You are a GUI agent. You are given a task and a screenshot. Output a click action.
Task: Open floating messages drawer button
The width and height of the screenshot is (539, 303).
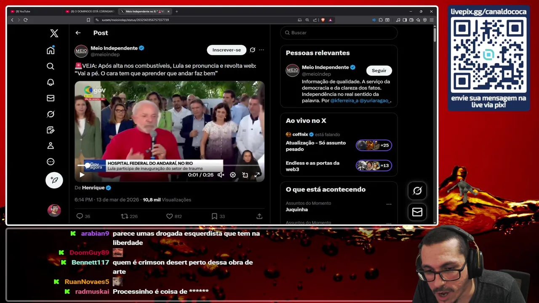point(417,212)
